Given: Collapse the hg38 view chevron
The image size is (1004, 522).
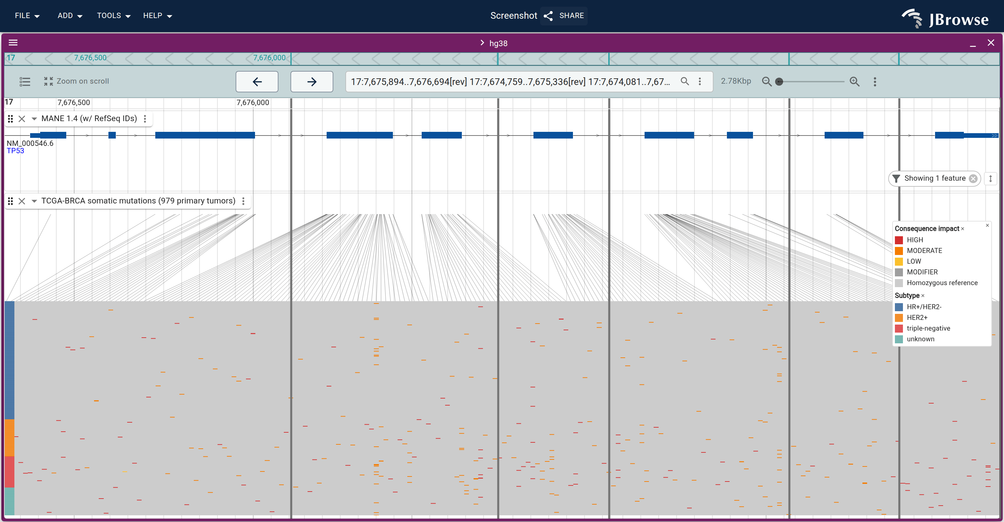Looking at the screenshot, I should pos(482,43).
